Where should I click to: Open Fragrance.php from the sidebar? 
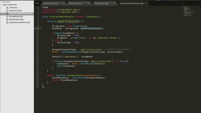point(15,10)
